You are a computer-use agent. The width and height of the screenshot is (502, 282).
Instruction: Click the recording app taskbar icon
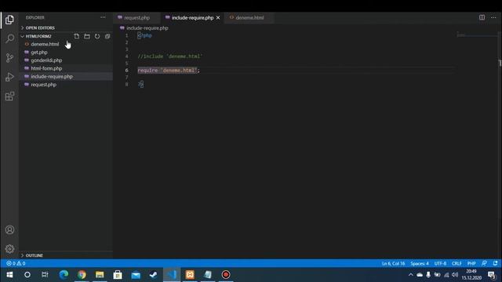(226, 275)
